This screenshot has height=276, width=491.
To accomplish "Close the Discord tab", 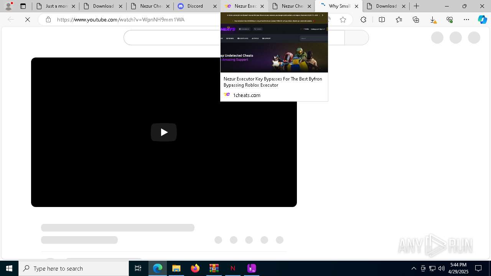I will tap(215, 6).
